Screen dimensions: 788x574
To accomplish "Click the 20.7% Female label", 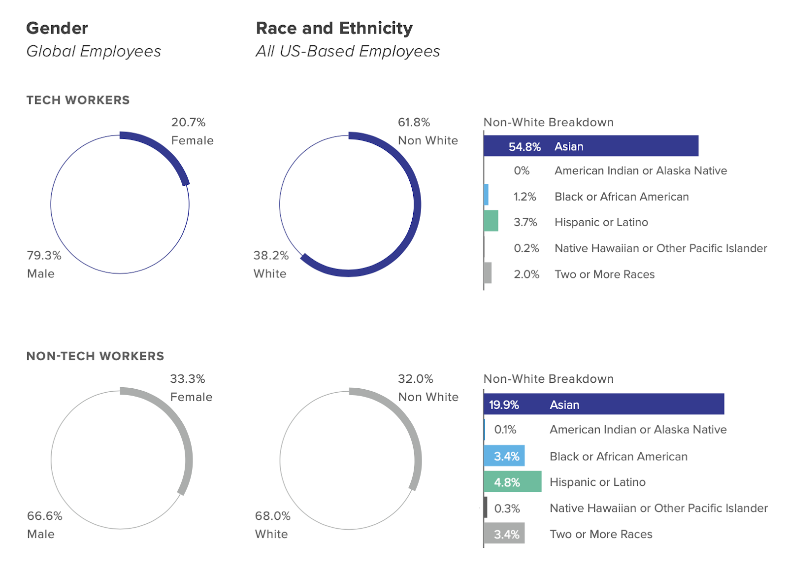I will (192, 131).
